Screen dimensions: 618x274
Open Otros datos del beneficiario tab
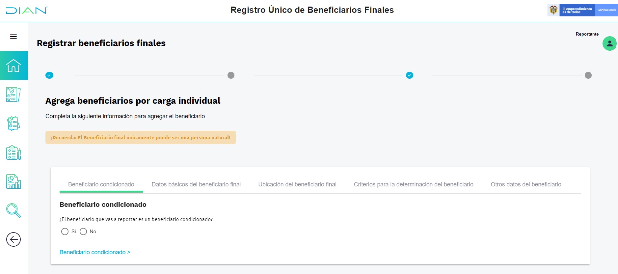(526, 184)
